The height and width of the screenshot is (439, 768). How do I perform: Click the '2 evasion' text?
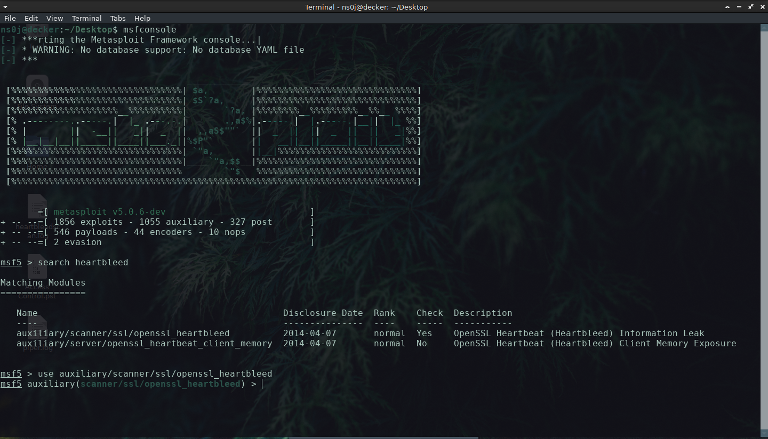tap(77, 242)
